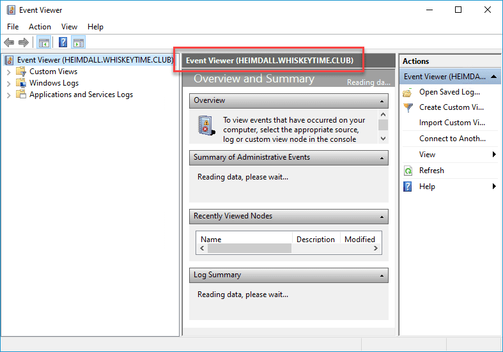Image resolution: width=503 pixels, height=352 pixels.
Task: Click the 'Overview and Summary' heading text
Action: [x=254, y=79]
